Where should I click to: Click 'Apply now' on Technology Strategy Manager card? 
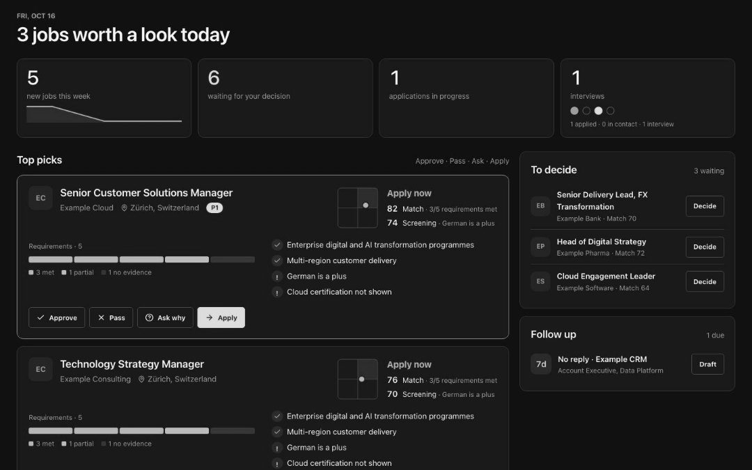(409, 364)
